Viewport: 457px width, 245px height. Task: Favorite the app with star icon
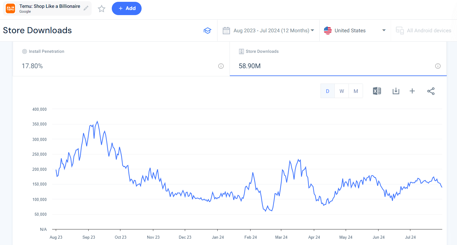[x=102, y=9]
